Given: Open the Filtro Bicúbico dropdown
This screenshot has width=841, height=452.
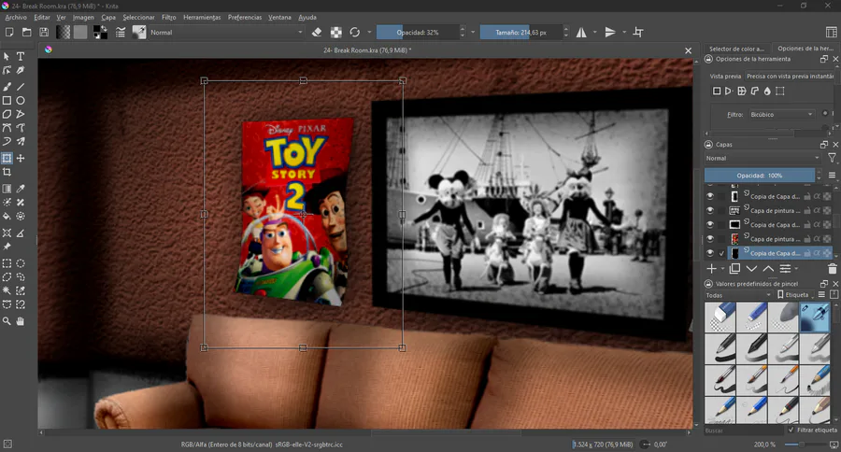Looking at the screenshot, I should [782, 114].
